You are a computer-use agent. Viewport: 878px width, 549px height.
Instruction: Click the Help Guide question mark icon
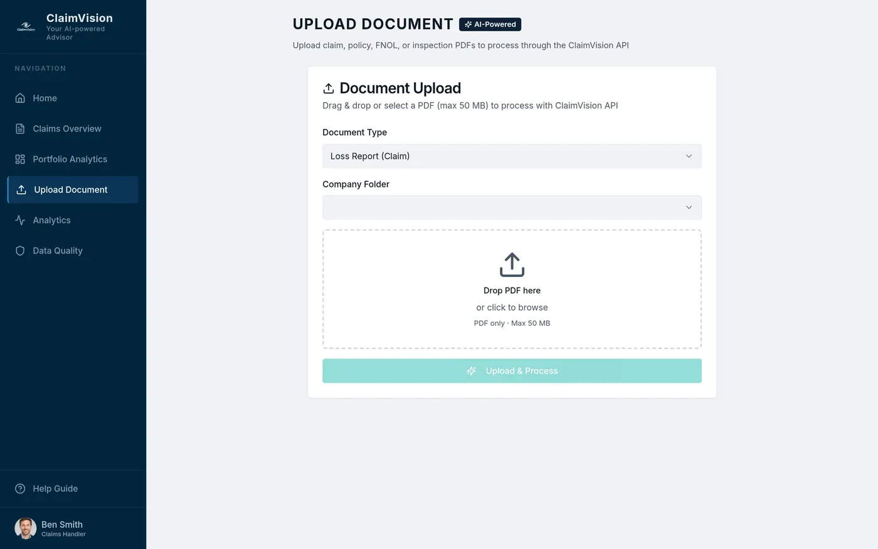[20, 489]
